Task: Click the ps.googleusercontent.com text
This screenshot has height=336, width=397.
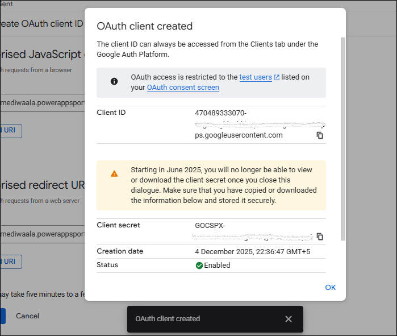Action: click(x=239, y=135)
